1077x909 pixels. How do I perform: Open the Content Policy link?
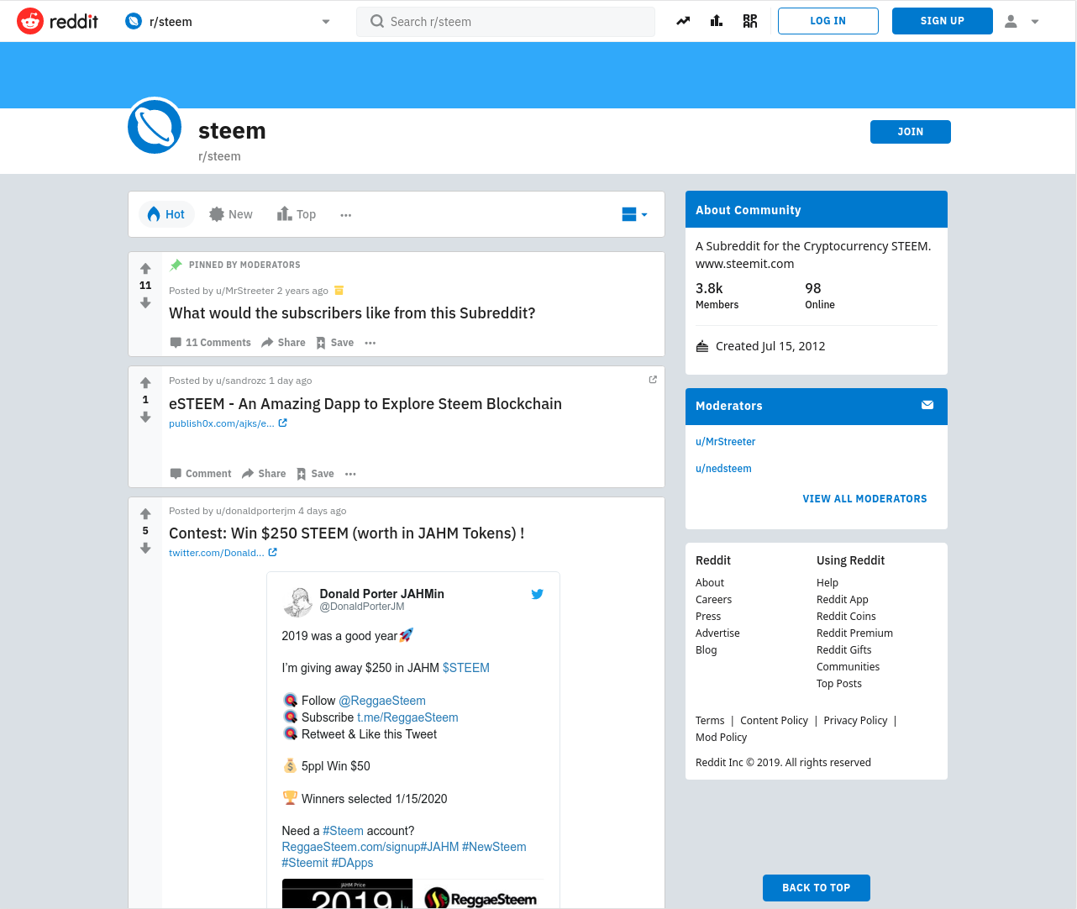tap(774, 721)
